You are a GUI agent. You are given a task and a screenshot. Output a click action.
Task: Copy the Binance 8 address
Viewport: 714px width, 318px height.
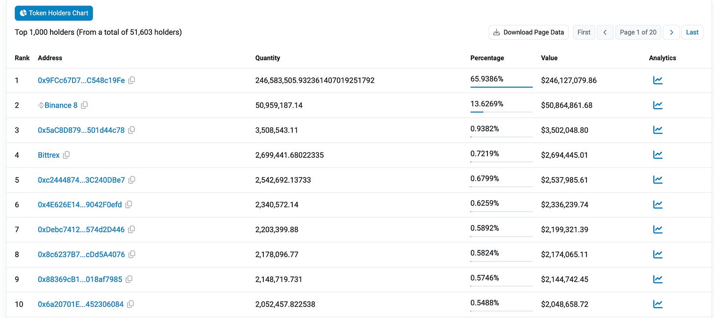tap(84, 105)
